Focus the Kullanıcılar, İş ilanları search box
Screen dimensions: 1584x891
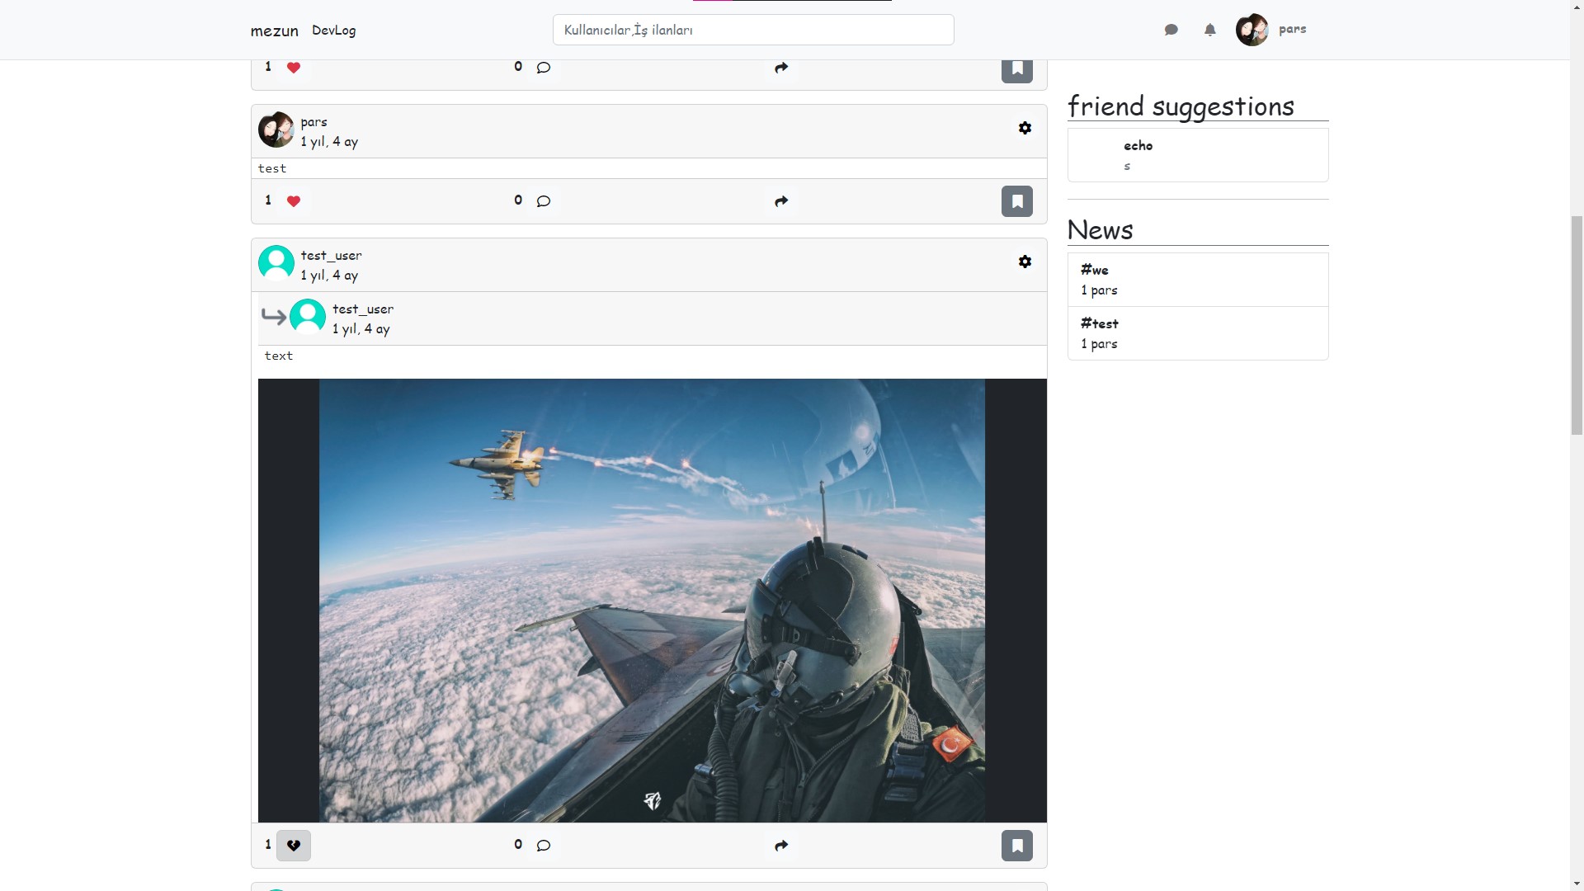[x=753, y=30]
